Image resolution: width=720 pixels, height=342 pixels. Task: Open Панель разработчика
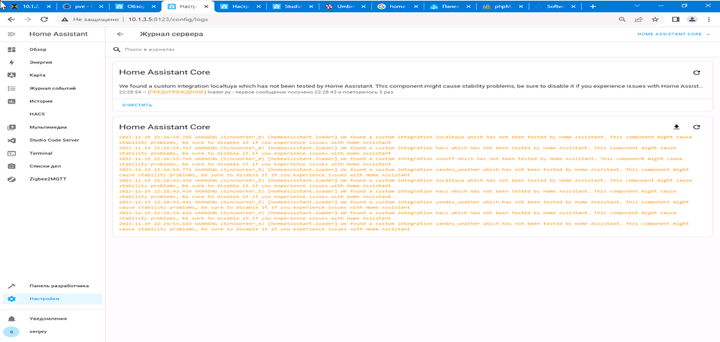52,286
